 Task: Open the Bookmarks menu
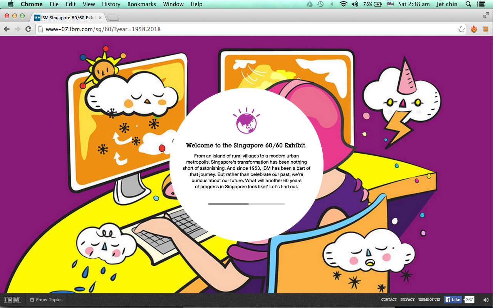click(142, 4)
